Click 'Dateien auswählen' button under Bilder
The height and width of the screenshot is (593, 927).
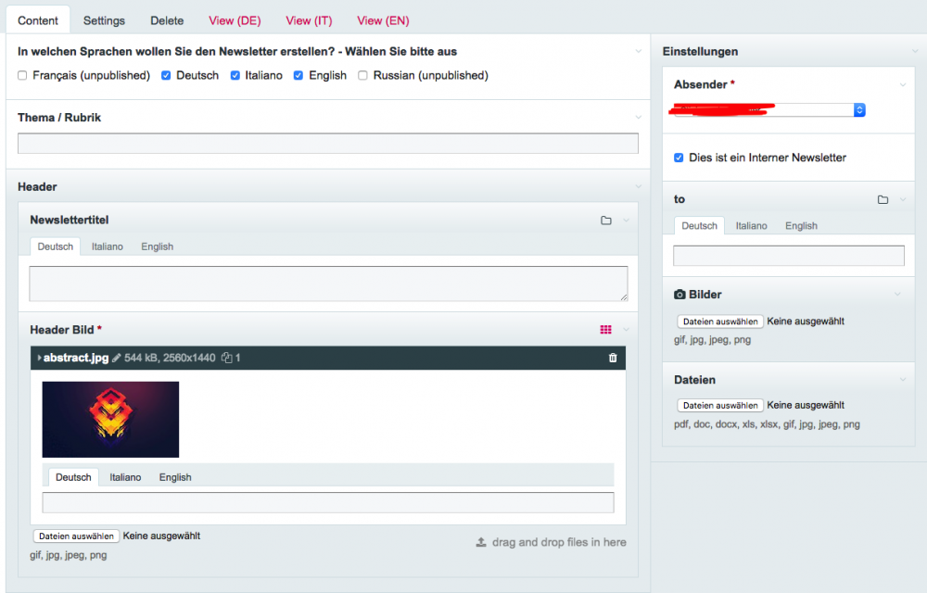720,322
